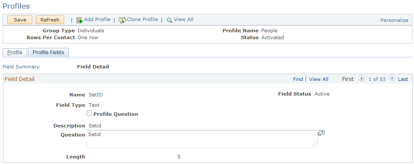Image resolution: width=414 pixels, height=164 pixels.
Task: Click inside the Question text area
Action: coord(202,139)
